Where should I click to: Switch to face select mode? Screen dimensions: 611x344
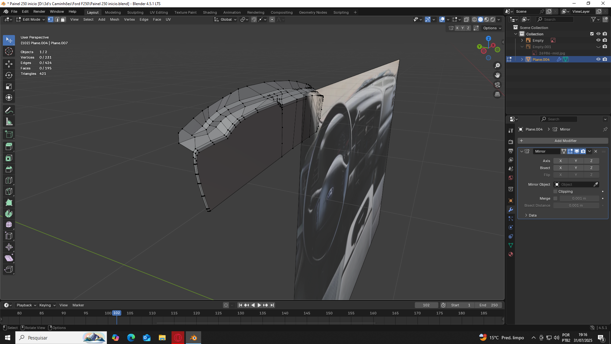tap(63, 19)
